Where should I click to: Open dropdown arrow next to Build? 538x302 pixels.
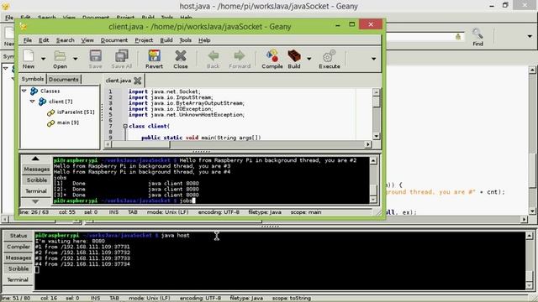[309, 59]
